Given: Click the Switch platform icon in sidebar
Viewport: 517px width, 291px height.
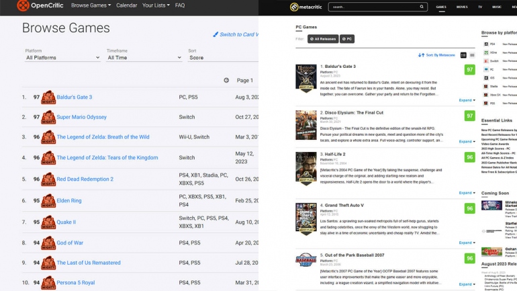Looking at the screenshot, I should click(486, 61).
